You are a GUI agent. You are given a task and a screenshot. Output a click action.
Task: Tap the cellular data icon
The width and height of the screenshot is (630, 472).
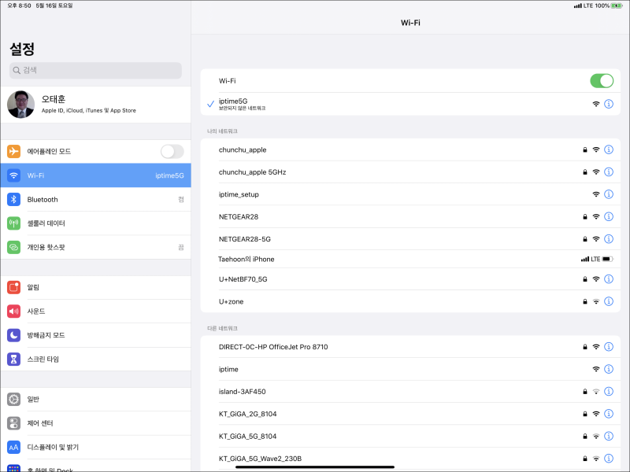pos(13,223)
